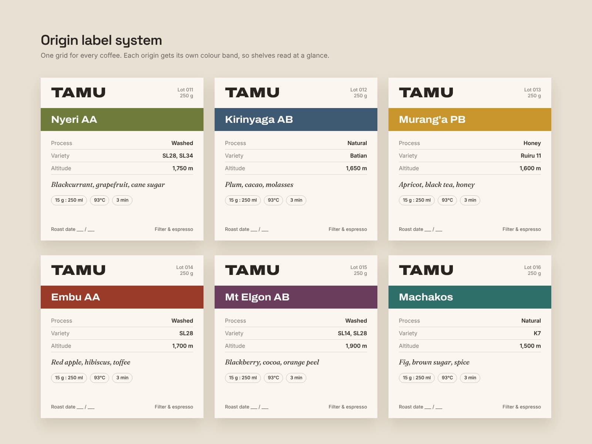Select the subtitle starting "One grid for every coffee"
The image size is (592, 444).
point(185,55)
